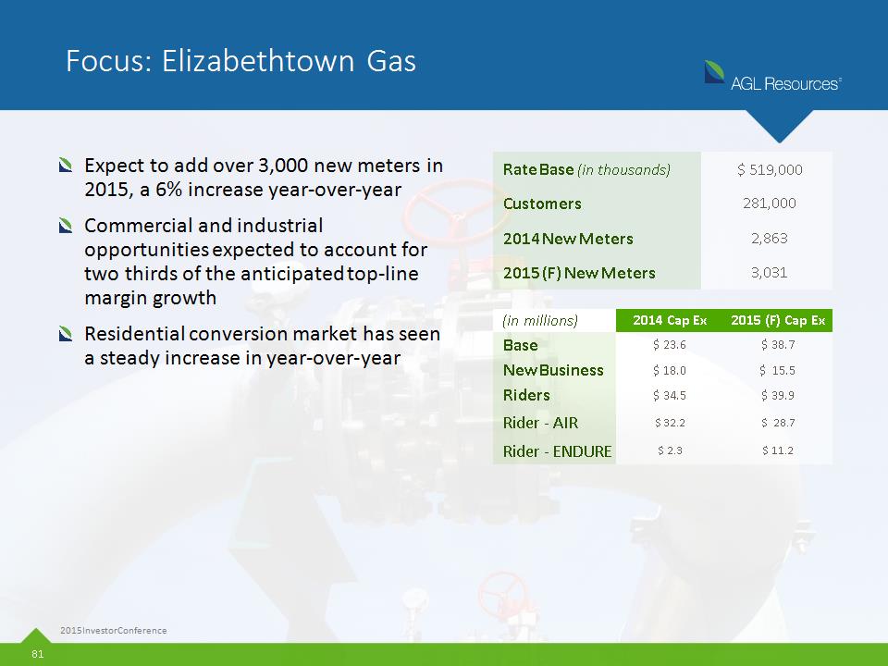
Task: Select the 'Focus: Elizabethtown Gas' slide title
Action: click(240, 61)
